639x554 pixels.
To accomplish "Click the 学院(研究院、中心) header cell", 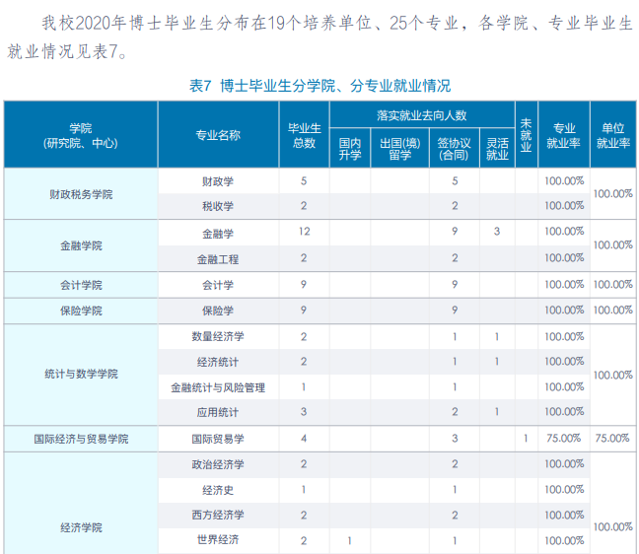I will 81,135.
